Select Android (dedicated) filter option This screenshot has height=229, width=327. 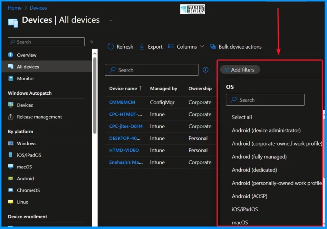click(x=255, y=170)
